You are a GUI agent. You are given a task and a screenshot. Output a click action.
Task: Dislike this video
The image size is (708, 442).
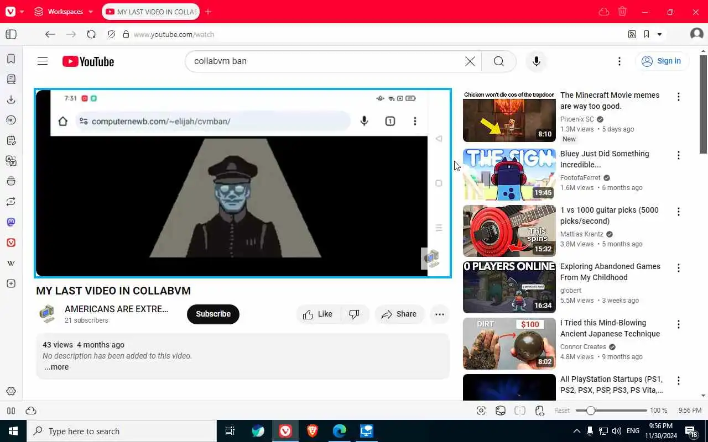355,314
